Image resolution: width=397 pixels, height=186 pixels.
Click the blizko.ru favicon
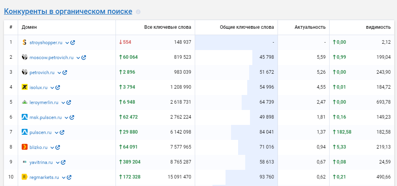click(x=24, y=147)
